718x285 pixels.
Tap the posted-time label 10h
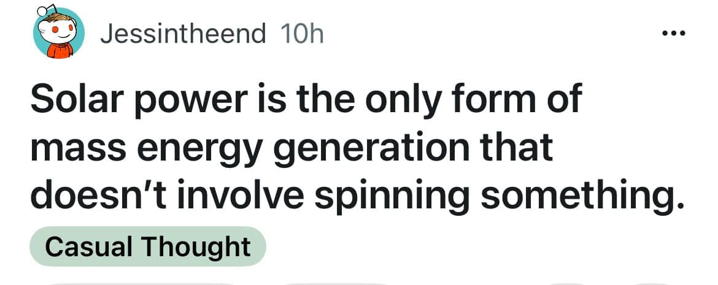301,35
